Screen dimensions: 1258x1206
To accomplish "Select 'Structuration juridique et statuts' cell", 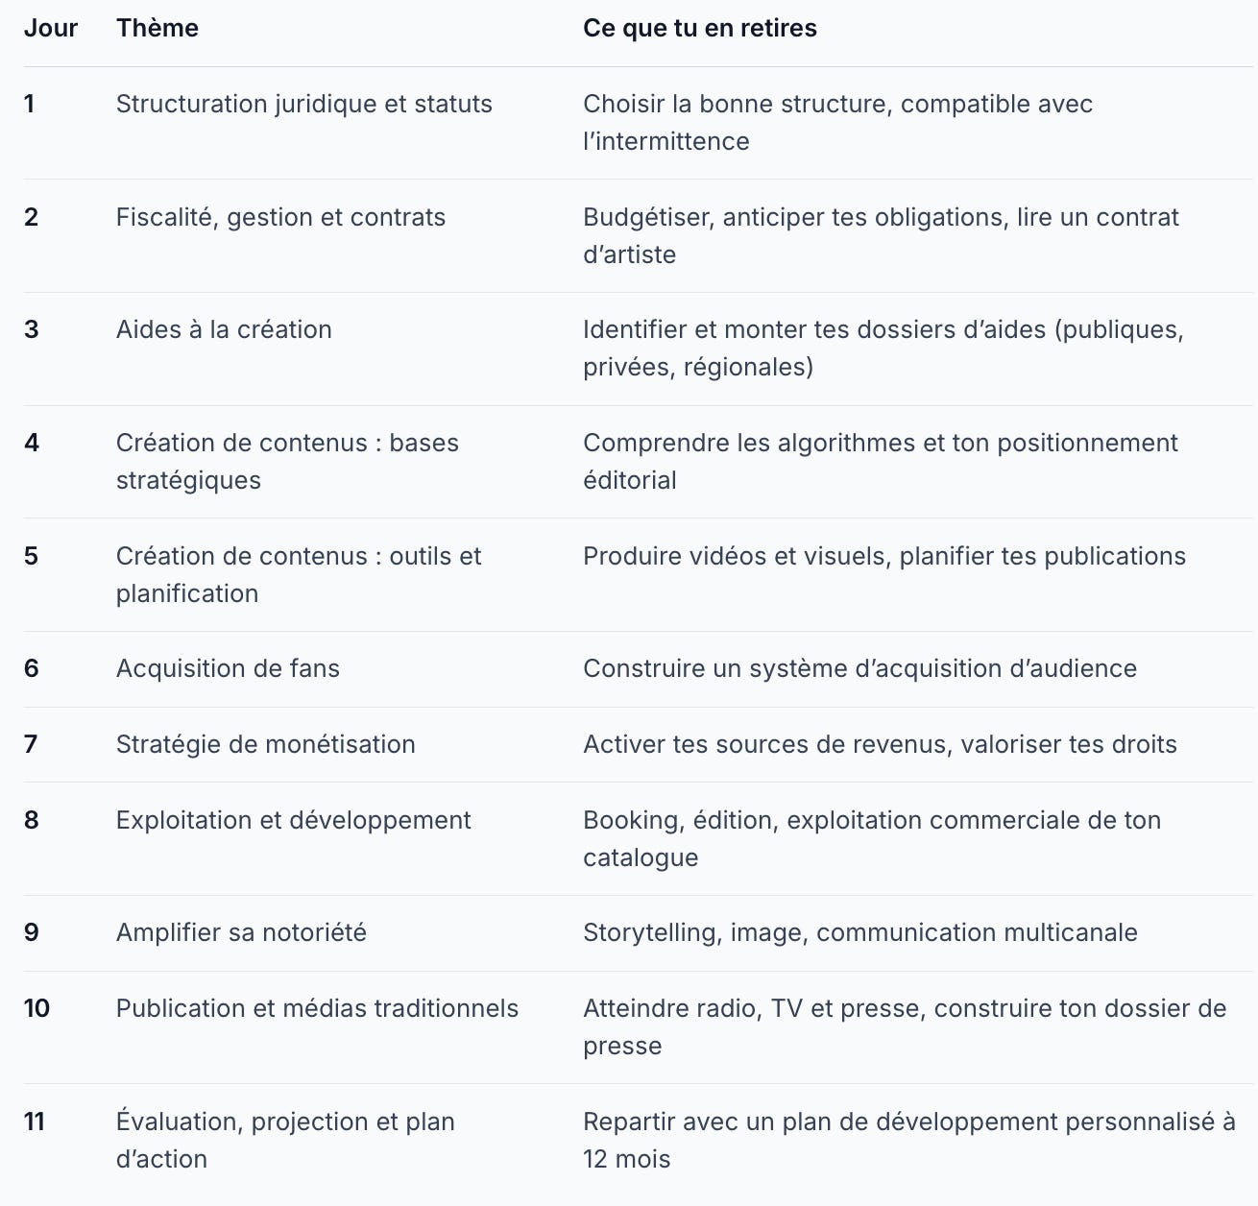I will coord(304,104).
